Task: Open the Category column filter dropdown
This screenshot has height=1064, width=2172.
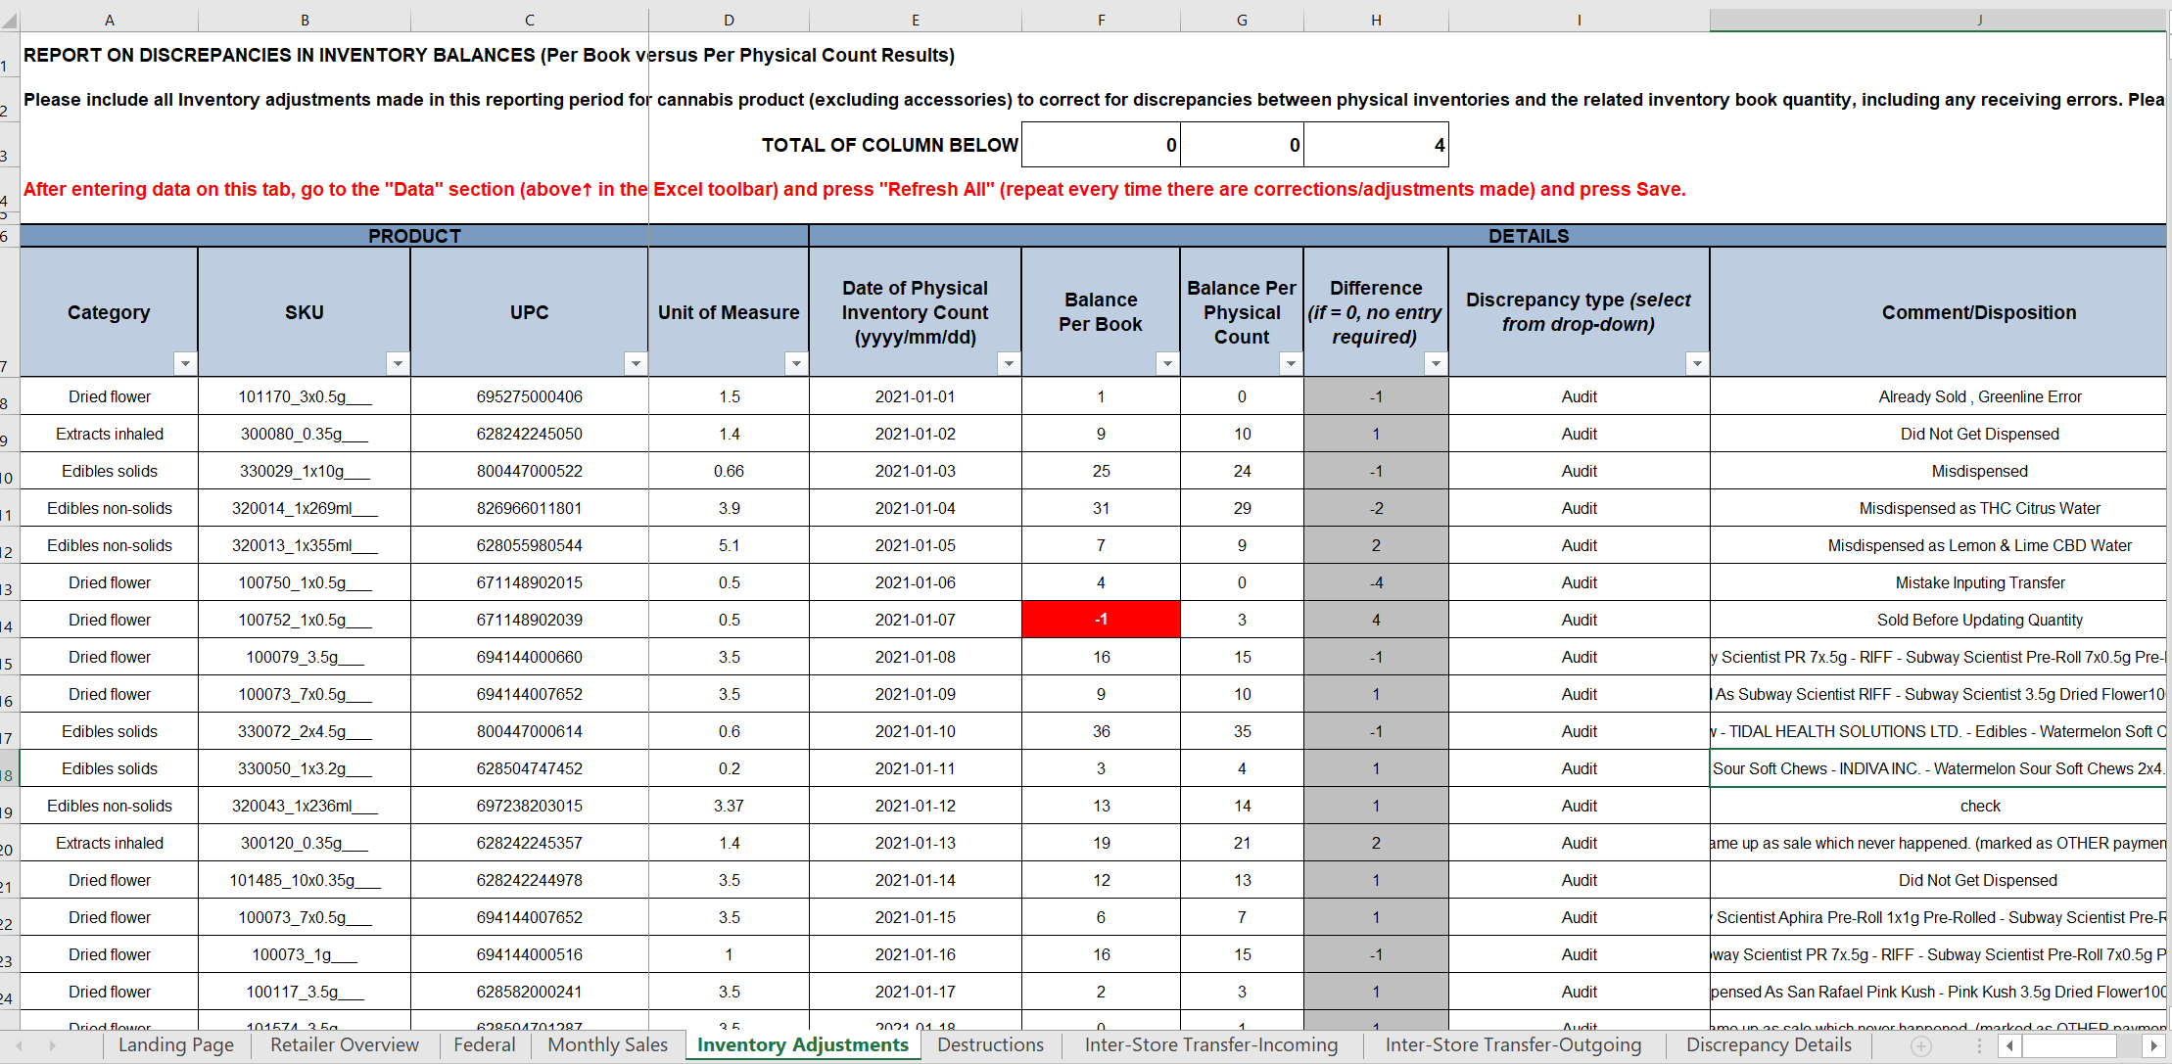Action: point(185,364)
